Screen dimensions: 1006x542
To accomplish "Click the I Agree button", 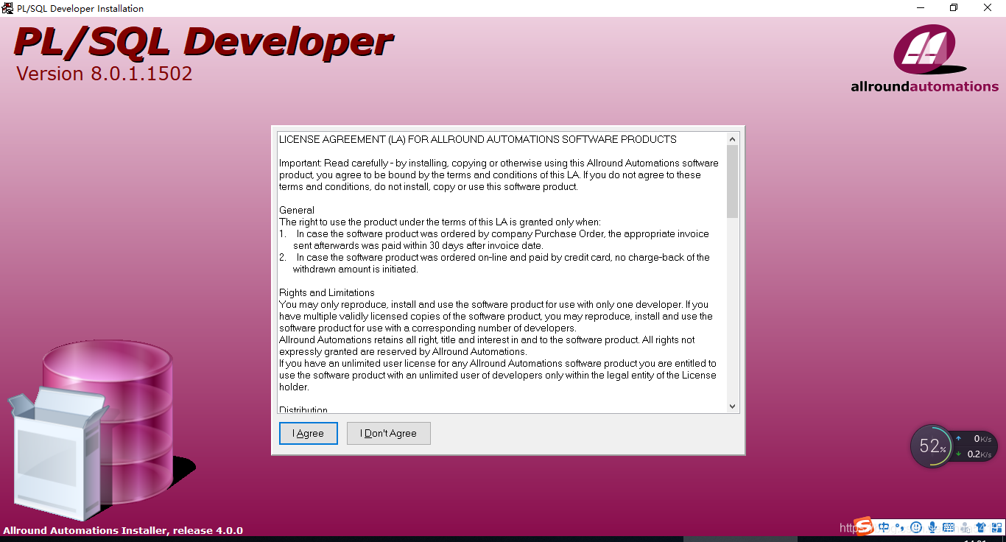I will coord(308,433).
